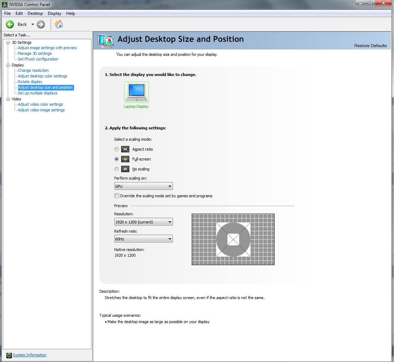
Task: Open the Resolution 1920 x 1200 dropdown
Action: pyautogui.click(x=143, y=222)
